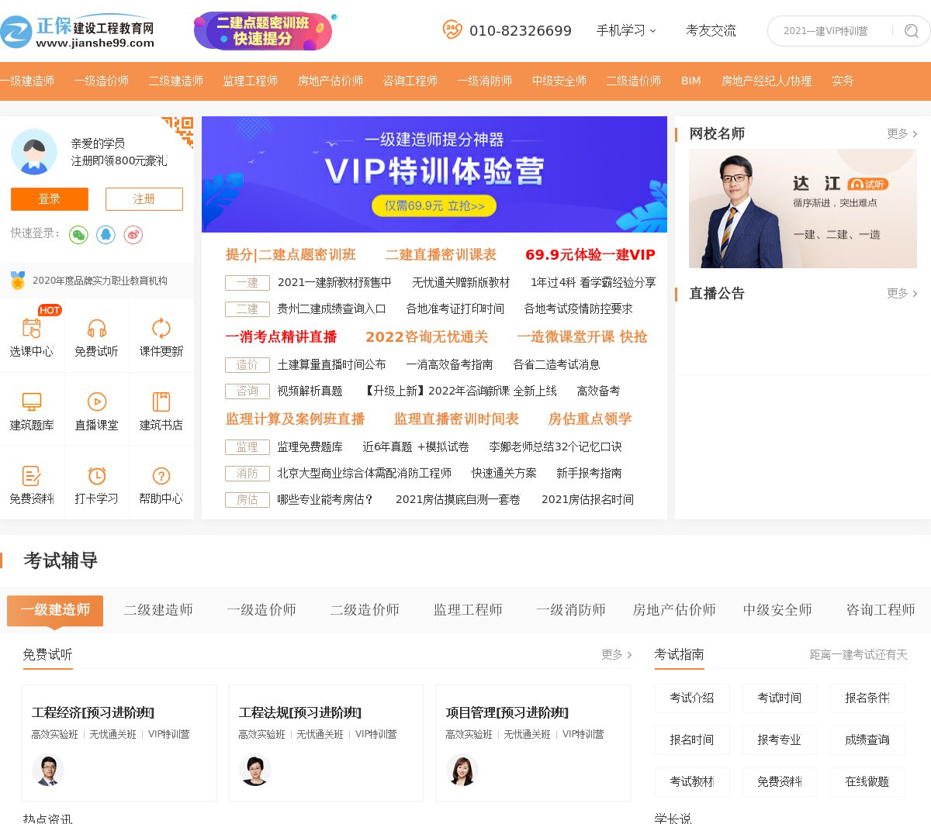Screen dimensions: 931x824
Task: Open the 2021房估报名时间 link
Action: tap(587, 499)
